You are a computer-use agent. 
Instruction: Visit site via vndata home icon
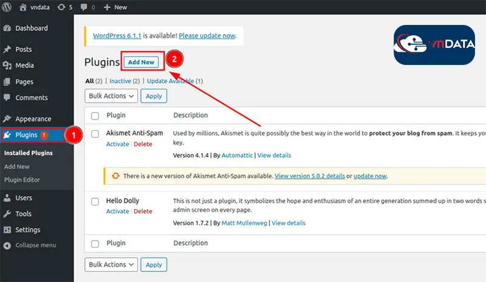coord(23,7)
